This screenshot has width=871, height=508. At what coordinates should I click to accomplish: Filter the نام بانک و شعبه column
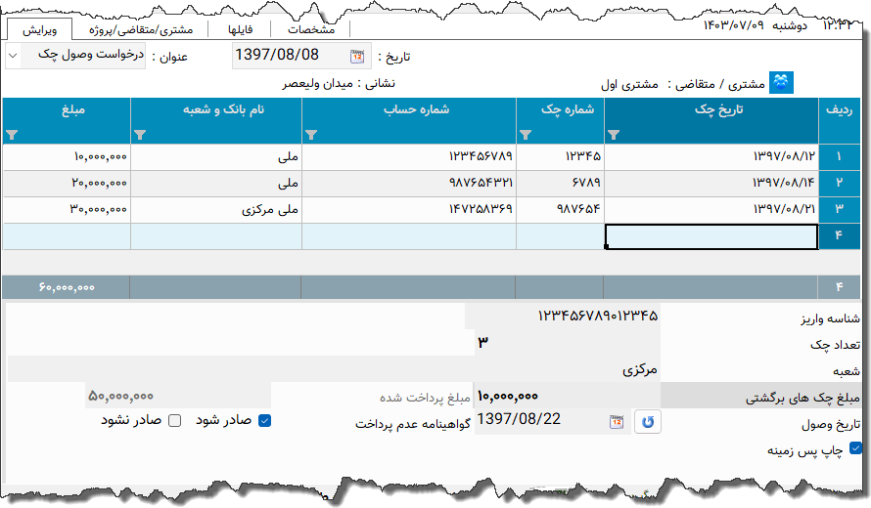140,135
